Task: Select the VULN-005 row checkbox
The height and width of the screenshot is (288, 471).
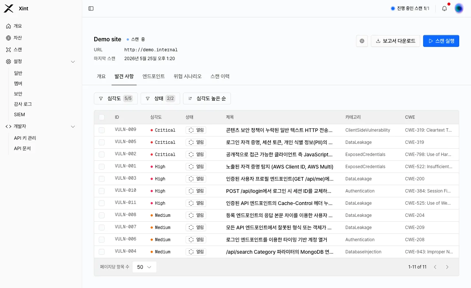Action: 102,142
